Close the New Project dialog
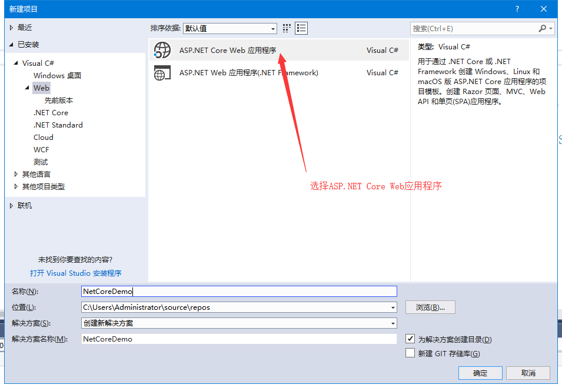Image resolution: width=562 pixels, height=388 pixels. [544, 9]
